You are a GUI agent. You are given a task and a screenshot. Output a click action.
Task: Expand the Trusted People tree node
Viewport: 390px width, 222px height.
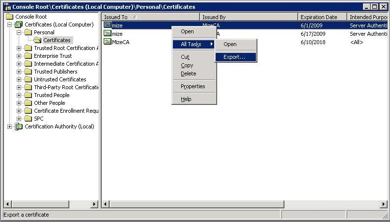(19, 95)
